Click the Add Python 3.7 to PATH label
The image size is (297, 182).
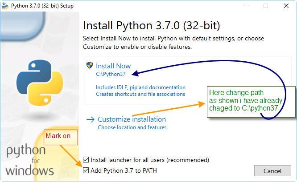(124, 170)
